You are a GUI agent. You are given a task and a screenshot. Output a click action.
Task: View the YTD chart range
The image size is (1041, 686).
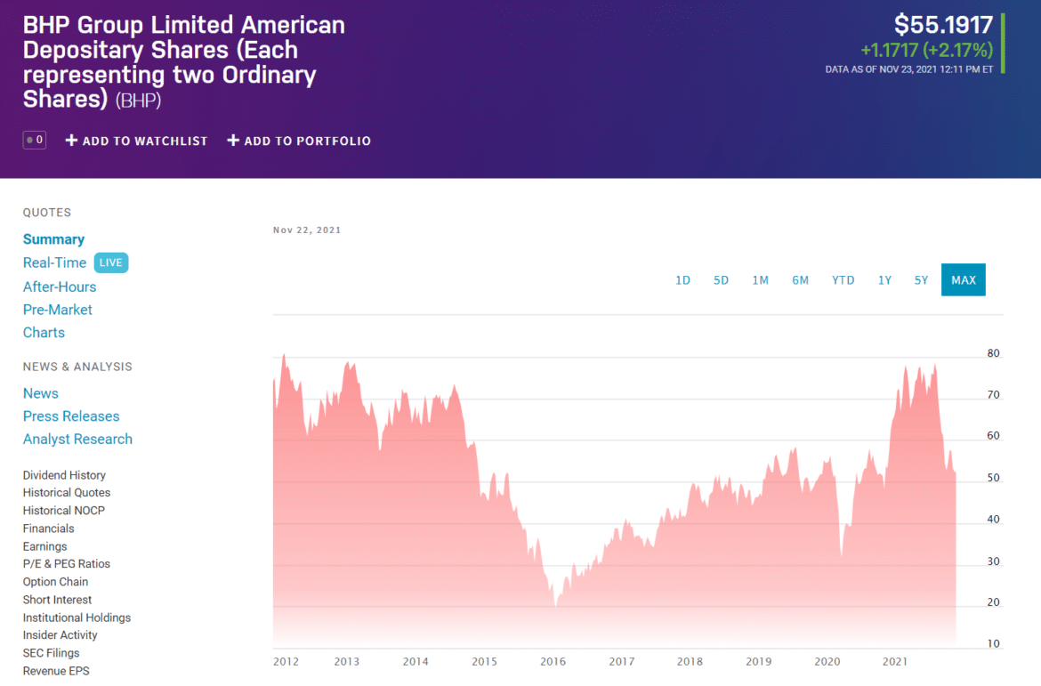pos(843,279)
